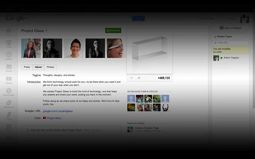Open the Events calendar icon
The width and height of the screenshot is (255, 159).
(x=9, y=66)
